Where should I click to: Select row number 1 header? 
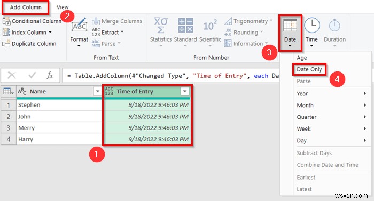[x=9, y=105]
